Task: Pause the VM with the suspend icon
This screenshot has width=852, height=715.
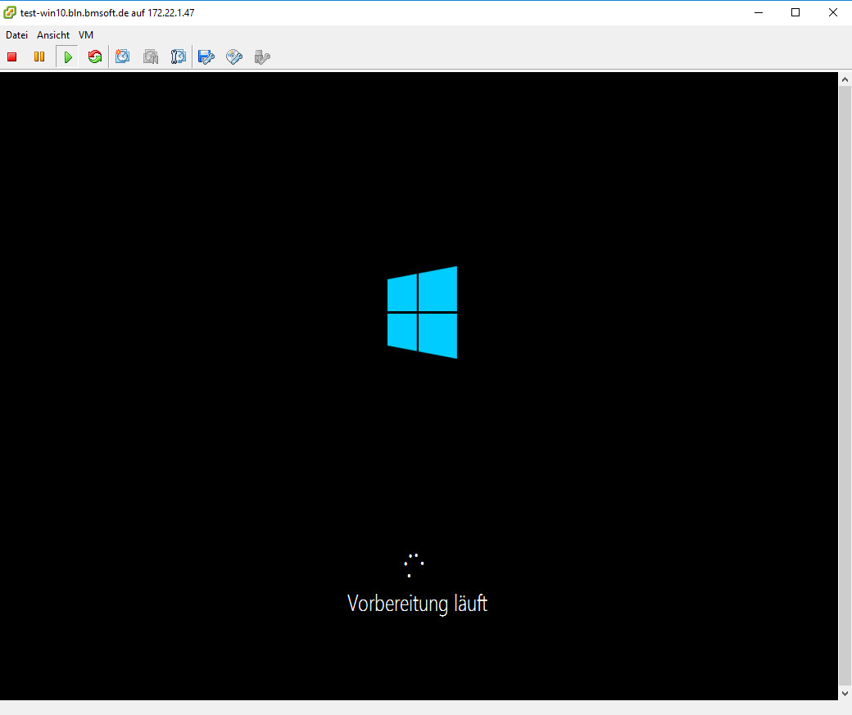Action: (39, 57)
